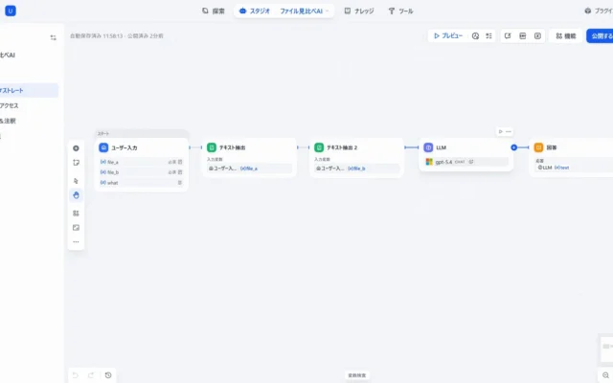
Task: Click the organize nodes tool
Action: tap(76, 213)
